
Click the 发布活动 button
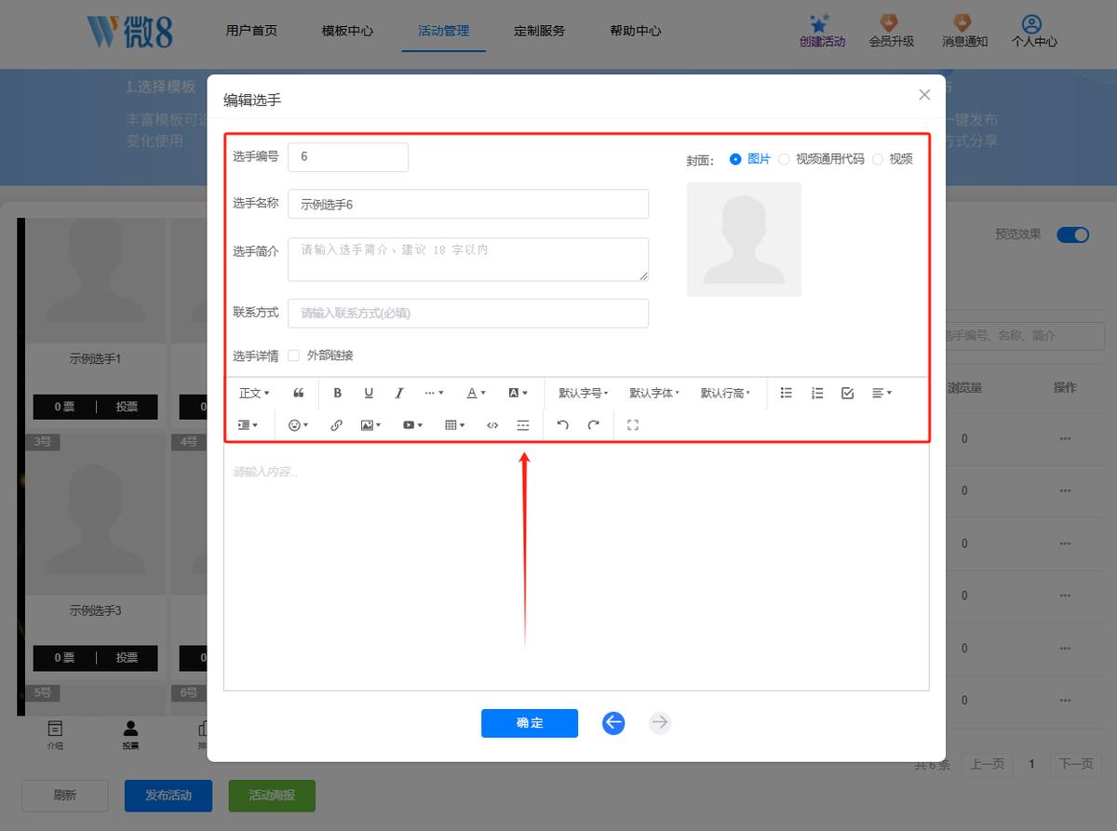[168, 796]
